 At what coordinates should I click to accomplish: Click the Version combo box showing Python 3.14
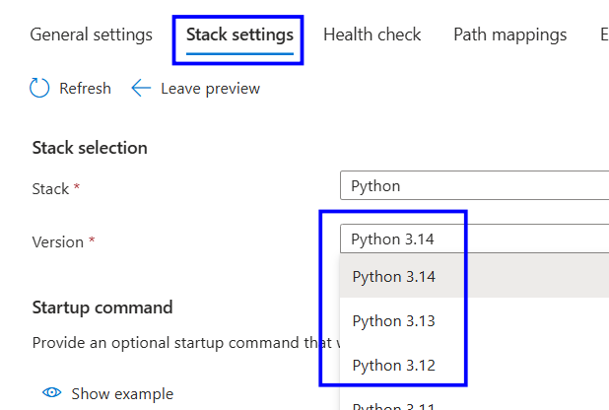pos(475,239)
